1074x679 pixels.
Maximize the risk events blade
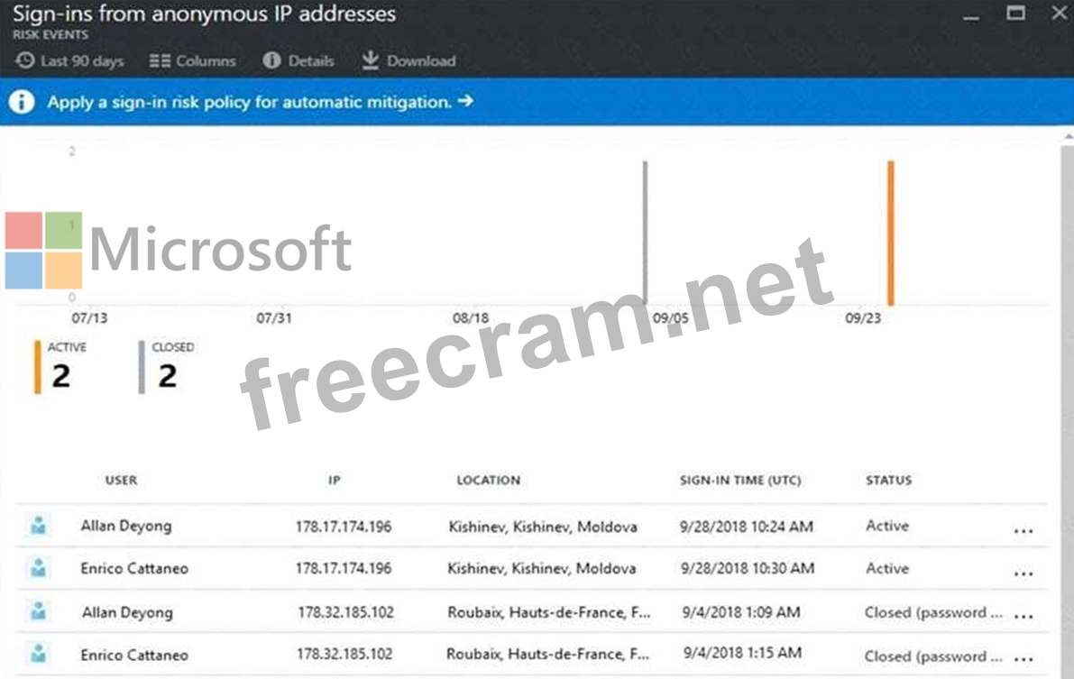tap(1015, 13)
